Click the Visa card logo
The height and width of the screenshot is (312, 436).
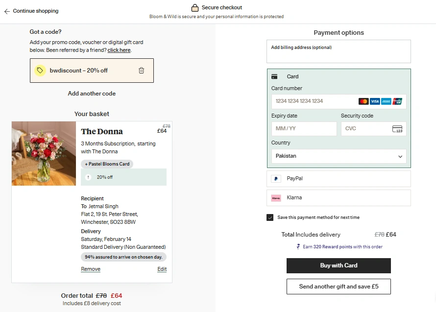pyautogui.click(x=375, y=101)
